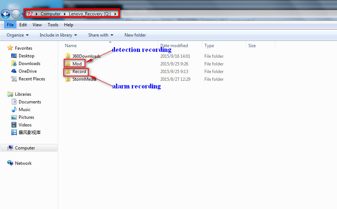The width and height of the screenshot is (337, 209).
Task: Expand arrow after Lenovo_Recovery (Q:) breadcrumb
Action: [115, 14]
